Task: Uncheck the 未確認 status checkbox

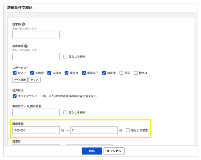Action: (32, 73)
